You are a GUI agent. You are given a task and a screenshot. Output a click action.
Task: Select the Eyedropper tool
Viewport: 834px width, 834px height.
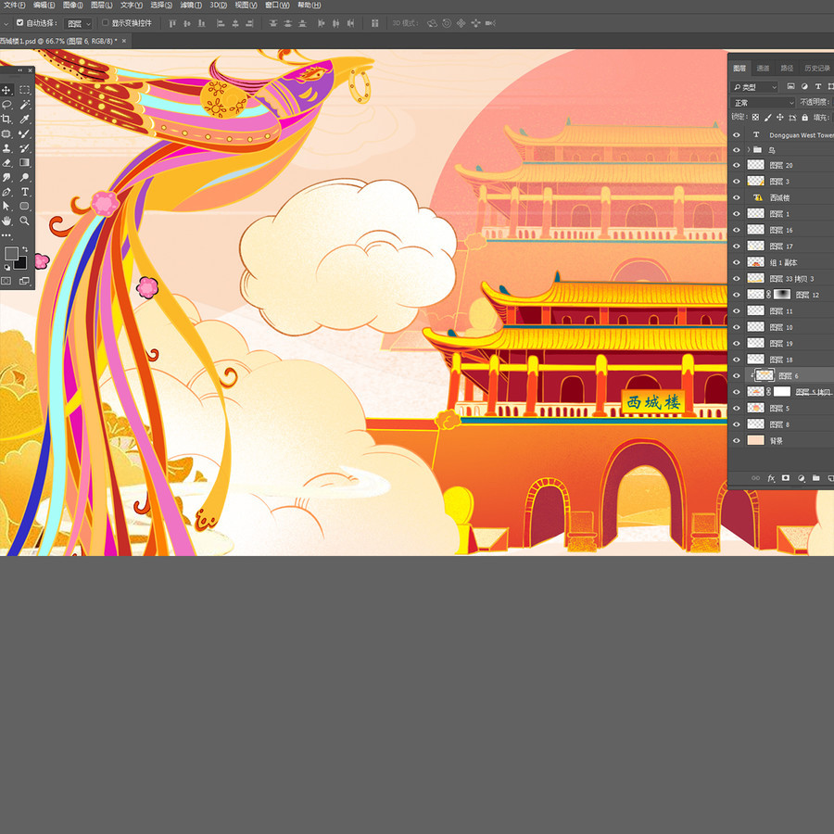[24, 120]
